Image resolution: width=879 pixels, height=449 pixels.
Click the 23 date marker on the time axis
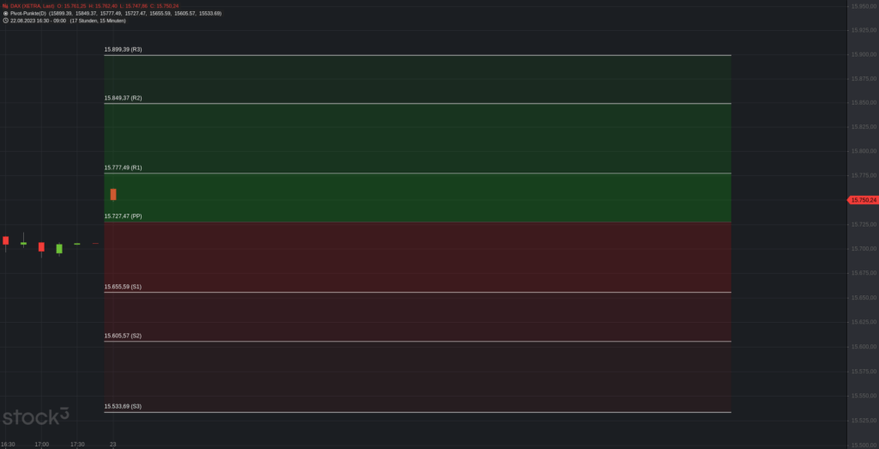click(x=112, y=444)
